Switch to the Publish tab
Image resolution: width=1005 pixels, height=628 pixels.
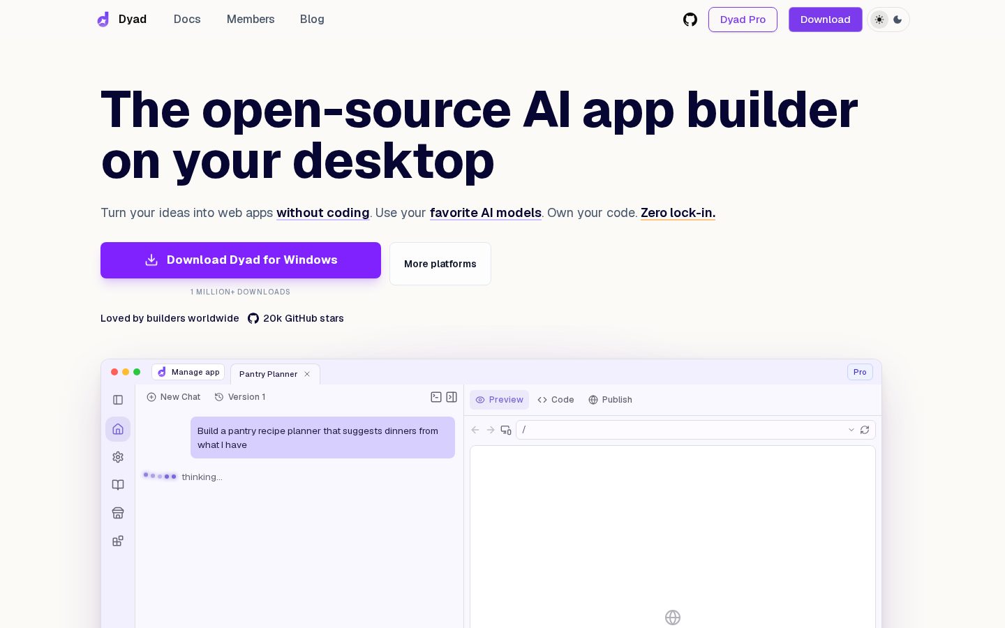tap(610, 400)
